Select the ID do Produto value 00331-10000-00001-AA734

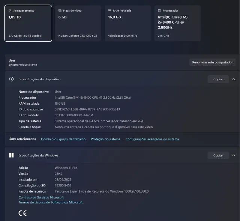[74, 115]
